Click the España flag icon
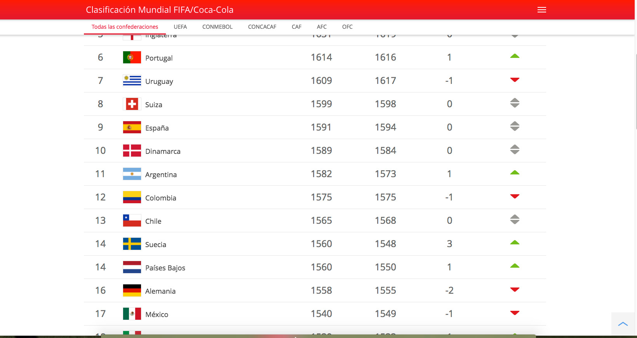Screen dimensions: 637x338 (x=132, y=127)
